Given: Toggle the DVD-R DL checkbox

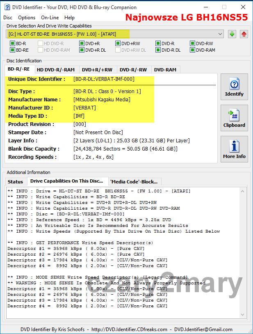Looking at the screenshot, I should click(x=158, y=50).
